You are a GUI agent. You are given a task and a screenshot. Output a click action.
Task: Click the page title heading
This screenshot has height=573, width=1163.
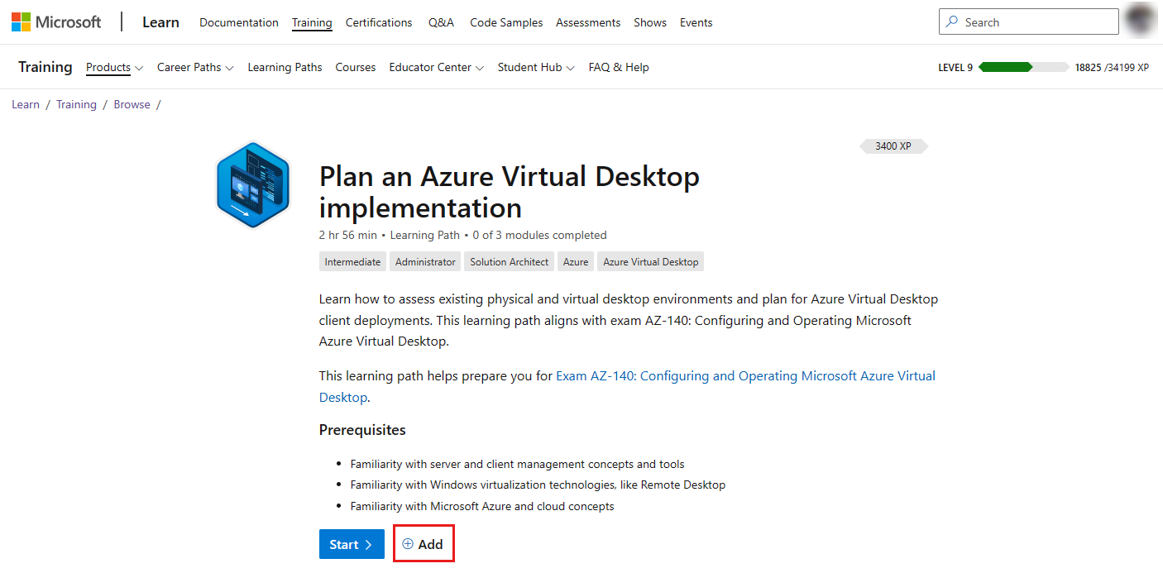[x=510, y=192]
